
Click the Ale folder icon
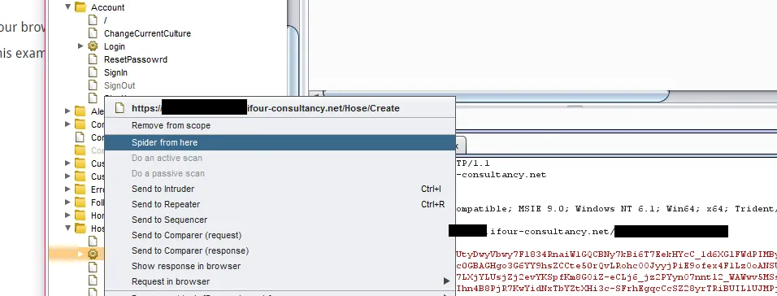[x=80, y=111]
